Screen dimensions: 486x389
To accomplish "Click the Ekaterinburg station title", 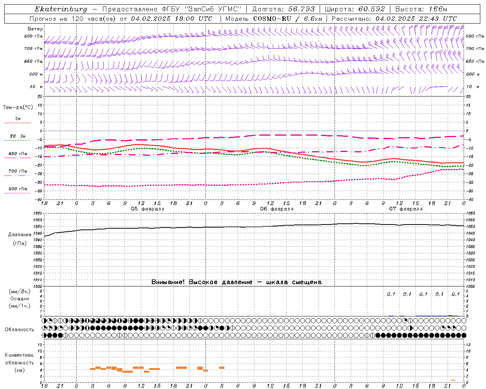I will [x=61, y=9].
